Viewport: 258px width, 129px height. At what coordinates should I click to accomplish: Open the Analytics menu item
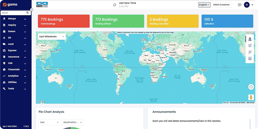pyautogui.click(x=16, y=76)
